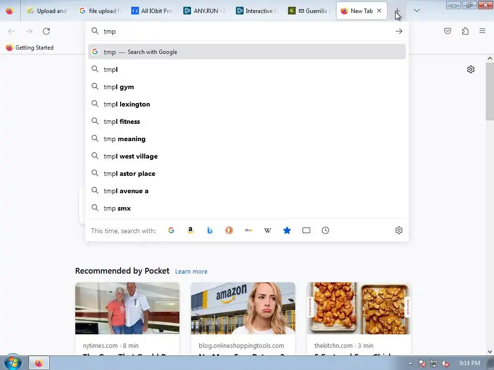
Task: Click the Go arrow in address bar
Action: 399,31
